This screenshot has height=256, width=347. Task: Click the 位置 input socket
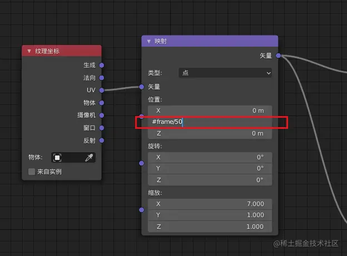pyautogui.click(x=142, y=117)
